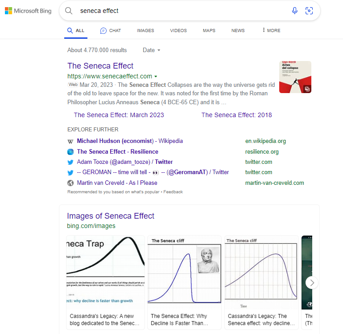
Task: Open The Seneca Effect: March 2023 link
Action: coord(119,115)
